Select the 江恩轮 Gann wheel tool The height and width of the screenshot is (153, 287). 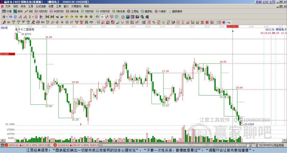tap(134, 11)
